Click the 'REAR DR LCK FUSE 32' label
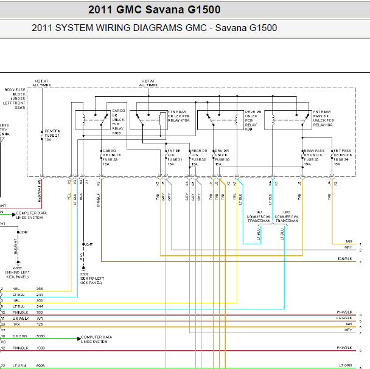Viewport: 370px width, 369px height. point(199,157)
